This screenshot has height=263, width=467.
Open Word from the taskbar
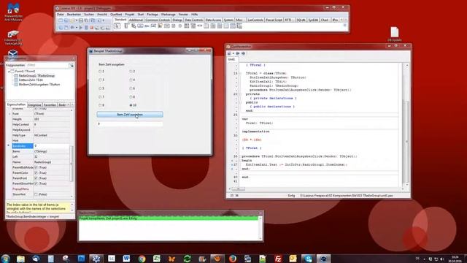point(126,259)
